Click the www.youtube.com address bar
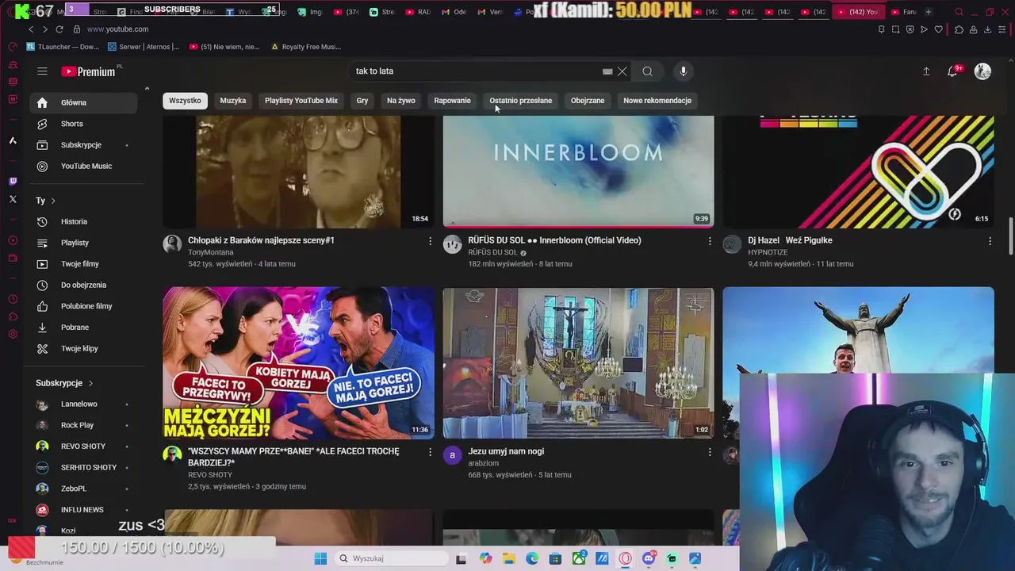This screenshot has width=1015, height=571. tap(117, 29)
